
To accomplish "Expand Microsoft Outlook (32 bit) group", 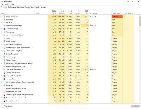I will tap(2, 76).
